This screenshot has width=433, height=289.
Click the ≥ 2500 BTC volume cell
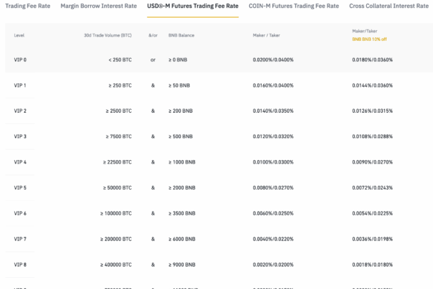coord(116,111)
